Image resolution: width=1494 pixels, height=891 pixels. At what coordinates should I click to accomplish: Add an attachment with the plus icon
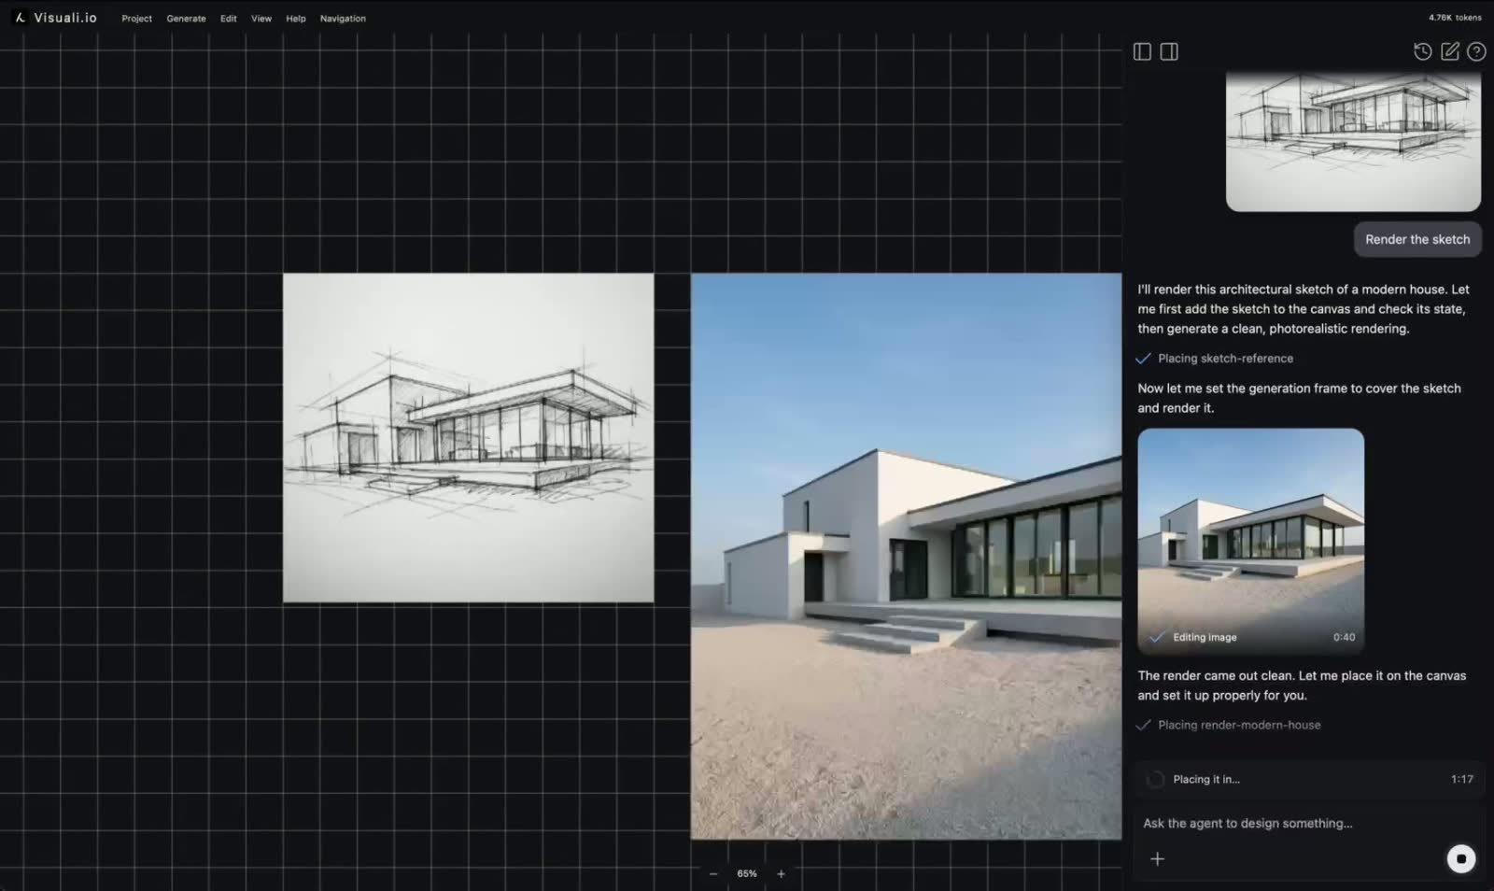click(1157, 859)
